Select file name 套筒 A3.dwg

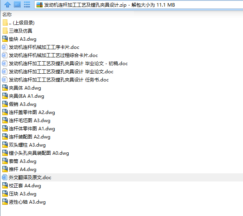pyautogui.click(x=23, y=161)
